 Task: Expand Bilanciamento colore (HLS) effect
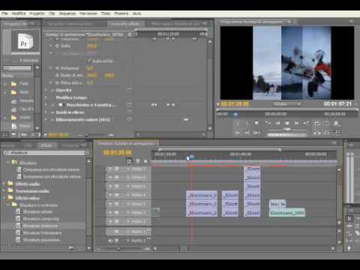click(x=46, y=120)
